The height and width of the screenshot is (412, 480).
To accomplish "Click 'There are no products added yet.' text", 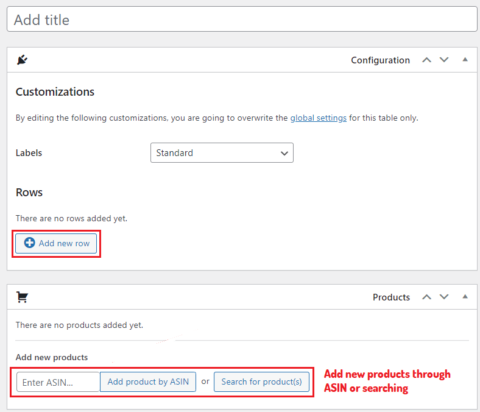I will (x=79, y=325).
